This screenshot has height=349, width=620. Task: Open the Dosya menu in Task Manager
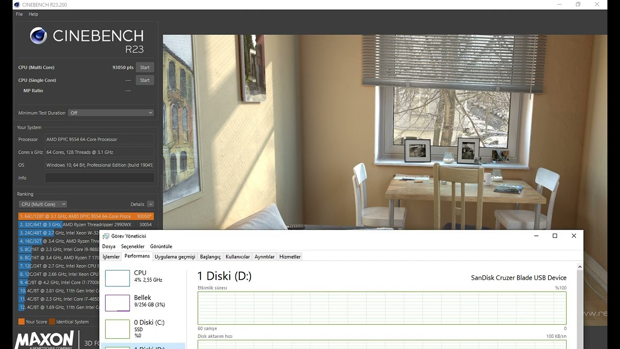coord(109,246)
